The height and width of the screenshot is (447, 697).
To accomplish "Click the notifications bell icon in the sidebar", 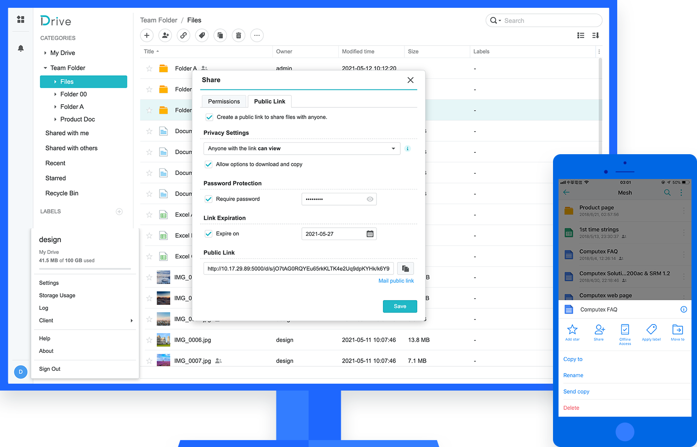I will pyautogui.click(x=20, y=48).
